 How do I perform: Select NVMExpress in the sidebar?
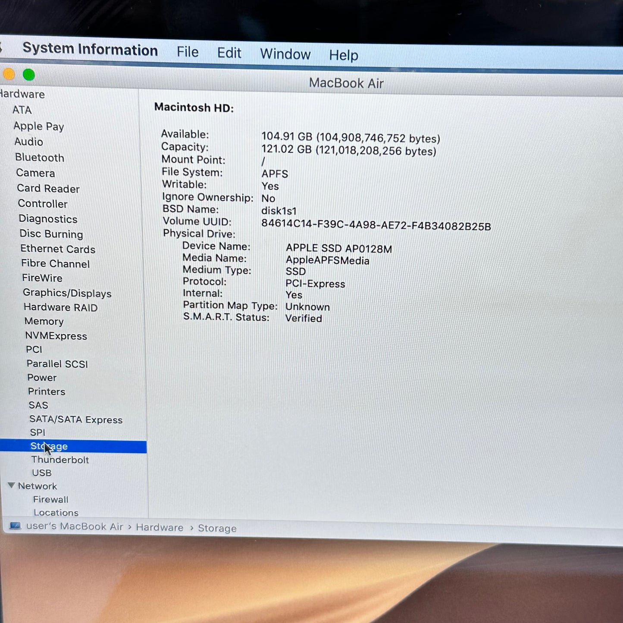56,335
